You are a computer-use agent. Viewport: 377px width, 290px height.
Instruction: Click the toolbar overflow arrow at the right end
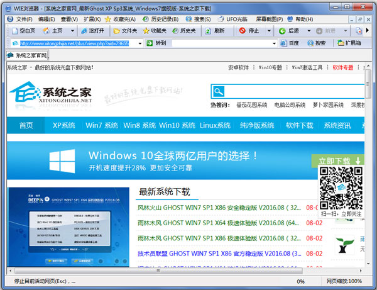point(367,30)
